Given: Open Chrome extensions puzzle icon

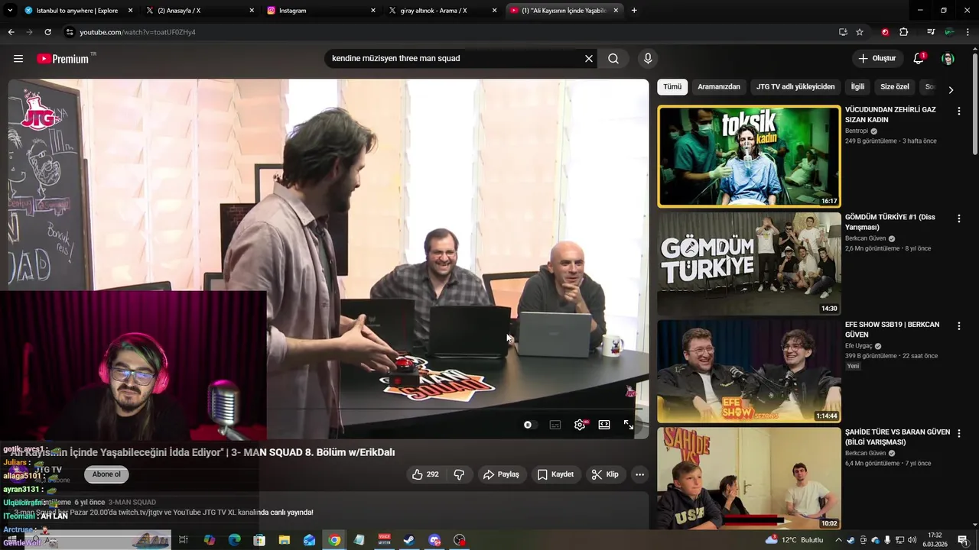Looking at the screenshot, I should click(x=903, y=32).
